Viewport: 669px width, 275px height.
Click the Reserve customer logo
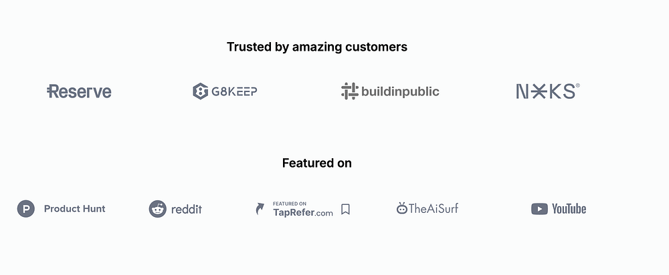[x=79, y=91]
